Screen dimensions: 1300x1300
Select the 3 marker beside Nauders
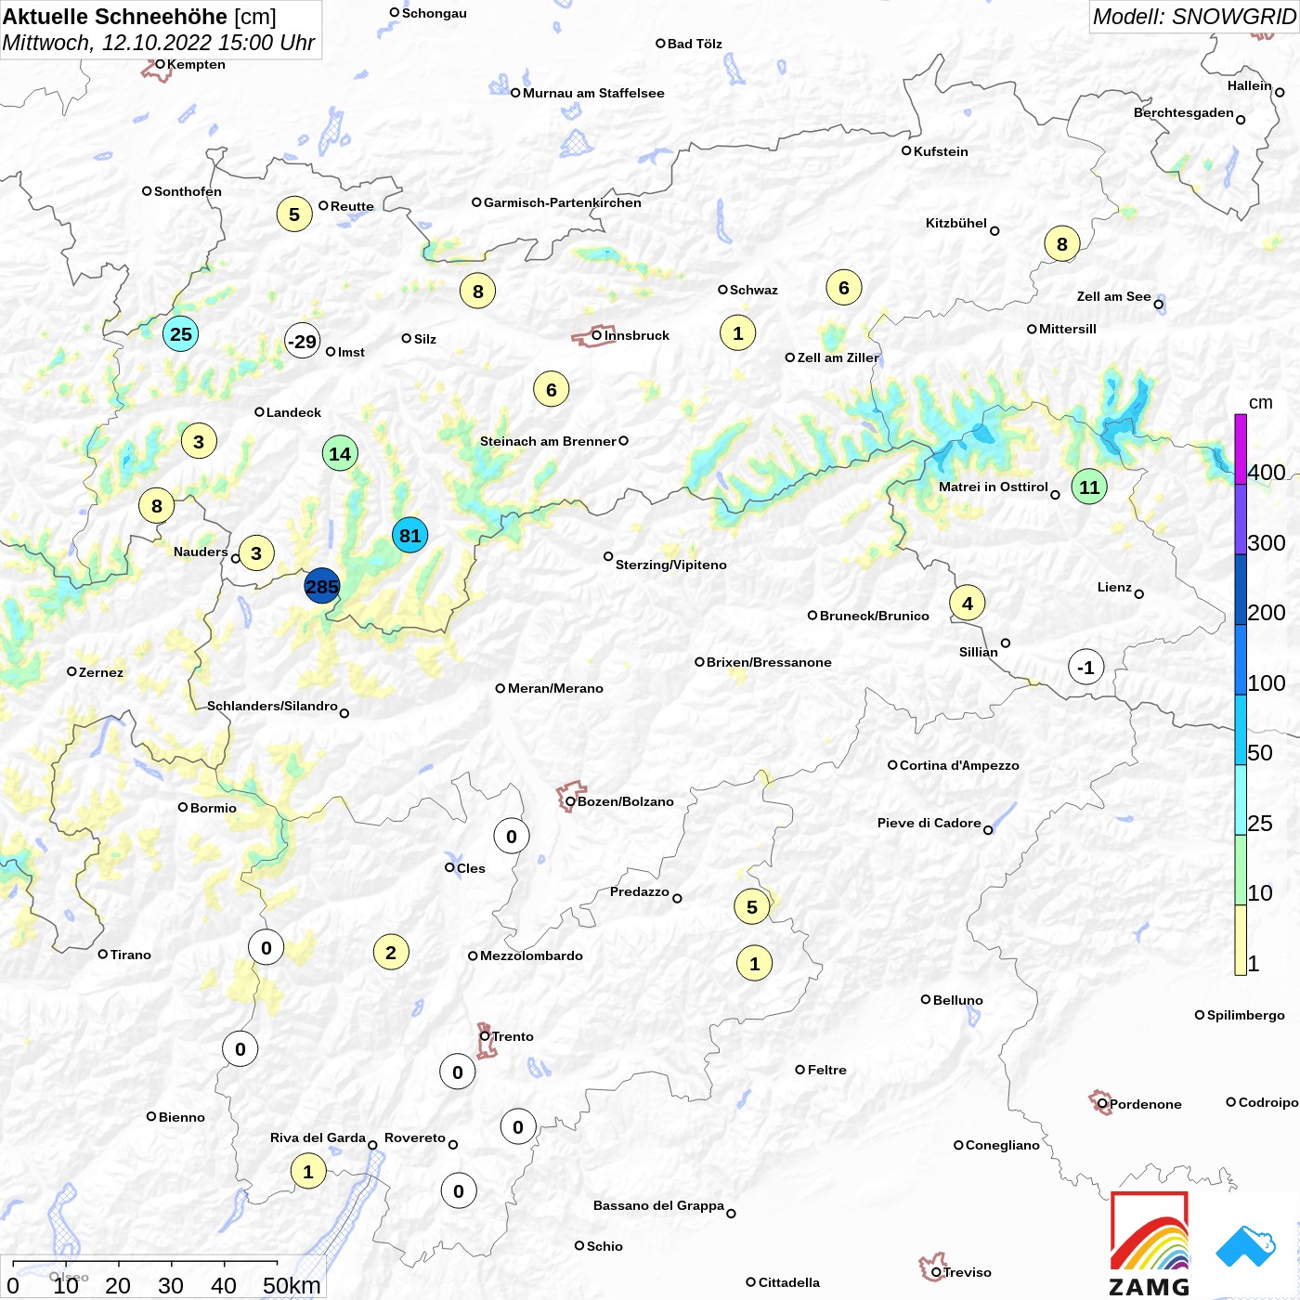point(256,552)
